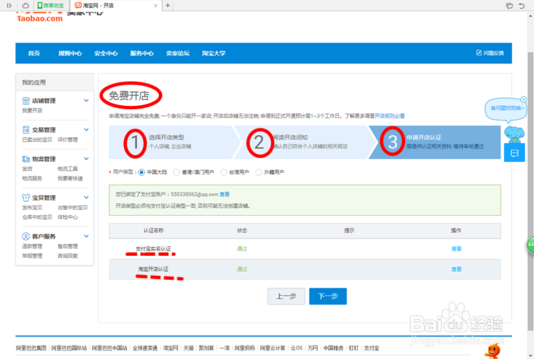
Task: Click 阿里巴巴集团 footer link
Action: point(31,348)
